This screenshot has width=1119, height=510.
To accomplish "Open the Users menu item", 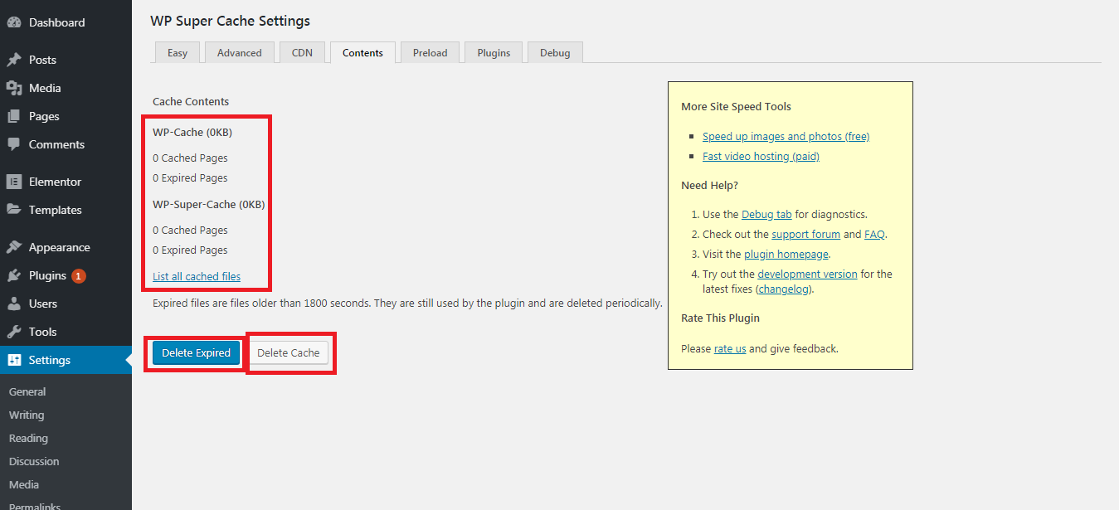I will (66, 304).
